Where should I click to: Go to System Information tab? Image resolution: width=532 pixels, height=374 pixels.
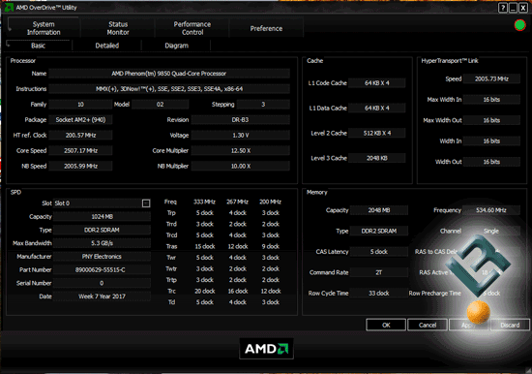pyautogui.click(x=44, y=28)
